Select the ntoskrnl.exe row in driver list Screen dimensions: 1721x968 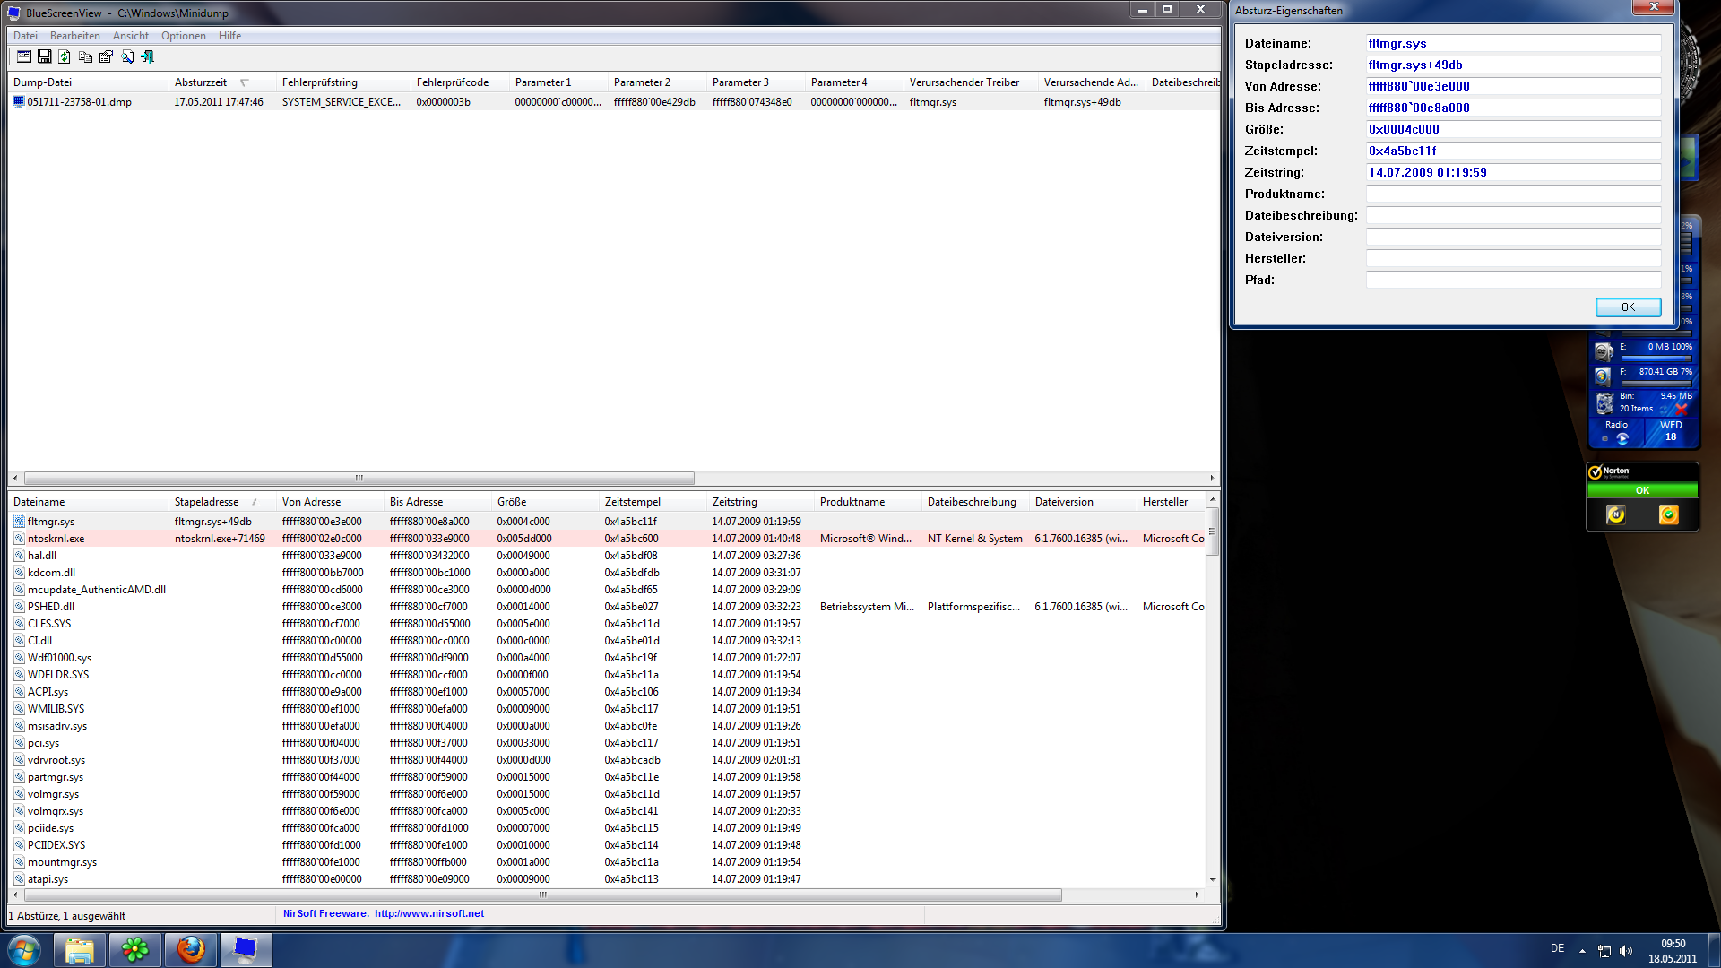click(56, 539)
